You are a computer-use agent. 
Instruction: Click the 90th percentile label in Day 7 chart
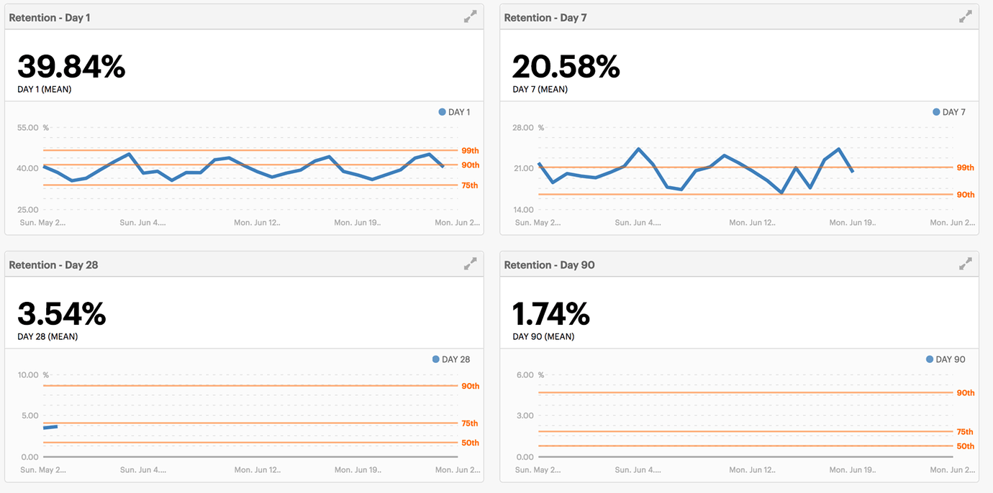965,195
